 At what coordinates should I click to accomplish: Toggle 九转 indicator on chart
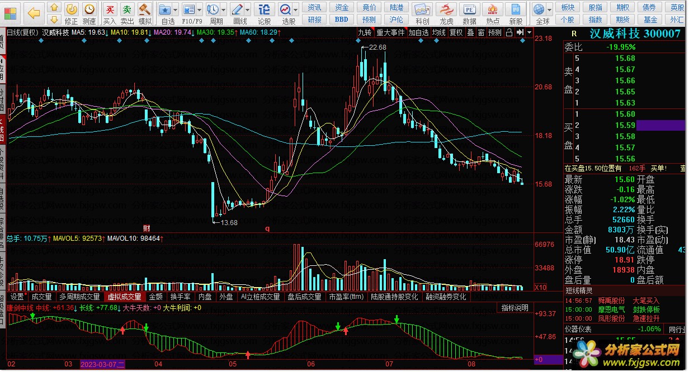click(365, 32)
